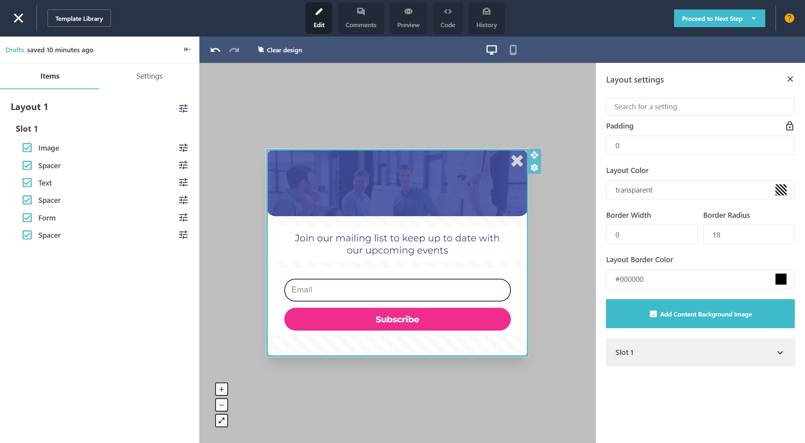Toggle the Form item checkbox
Viewport: 805px width, 443px height.
coord(27,218)
